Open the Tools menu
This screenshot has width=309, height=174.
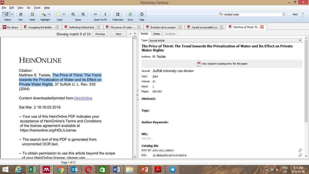37,8
